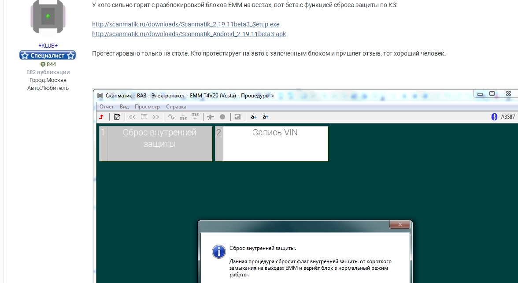518x283 pixels.
Task: Close the Scanmatik window
Action: tap(508, 94)
